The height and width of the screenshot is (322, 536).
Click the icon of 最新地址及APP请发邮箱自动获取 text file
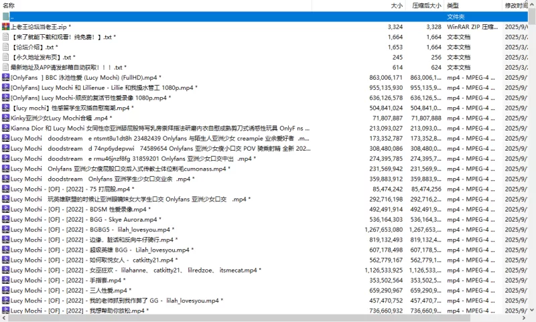tap(6, 68)
